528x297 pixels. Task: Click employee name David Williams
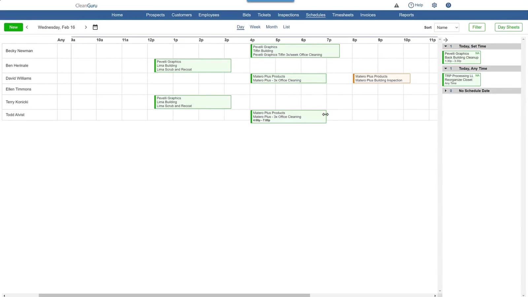(18, 79)
